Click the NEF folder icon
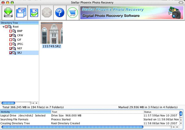Viewport: 185px width, 130px height. click(x=14, y=49)
